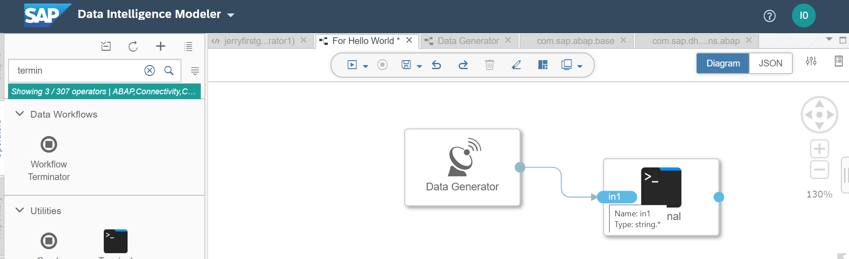This screenshot has height=259, width=849.
Task: Click the Data Generator output port
Action: click(x=520, y=167)
